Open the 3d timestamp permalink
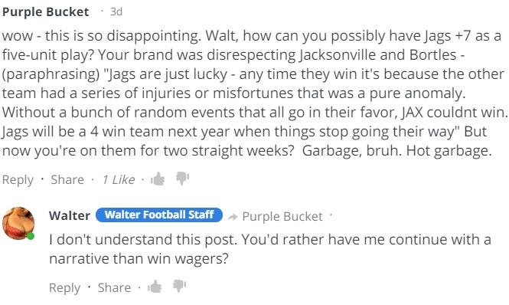 tap(116, 11)
